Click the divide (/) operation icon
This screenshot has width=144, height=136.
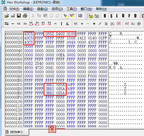100,24
